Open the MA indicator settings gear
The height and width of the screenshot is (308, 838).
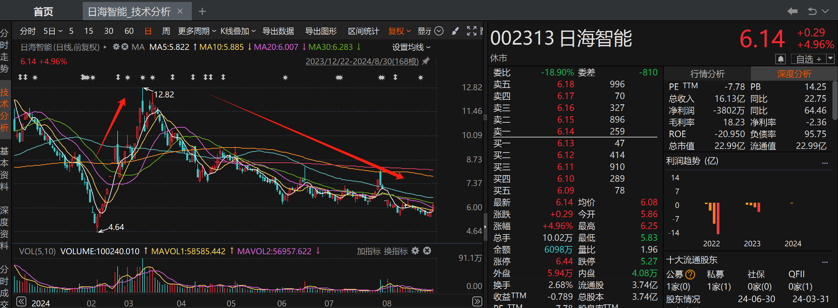(116, 47)
